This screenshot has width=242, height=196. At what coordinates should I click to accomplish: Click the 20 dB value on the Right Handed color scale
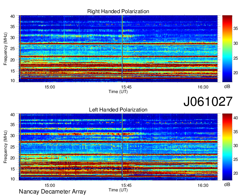pos(236,73)
